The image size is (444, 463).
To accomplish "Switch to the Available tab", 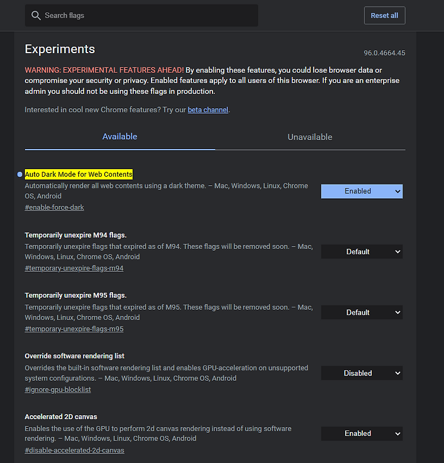I will pyautogui.click(x=120, y=137).
